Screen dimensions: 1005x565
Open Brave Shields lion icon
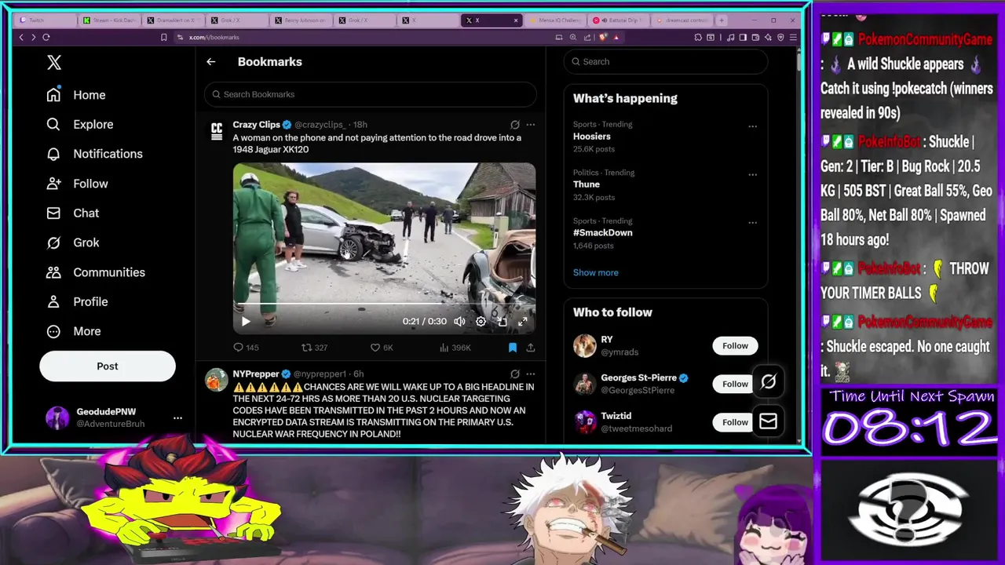point(603,37)
